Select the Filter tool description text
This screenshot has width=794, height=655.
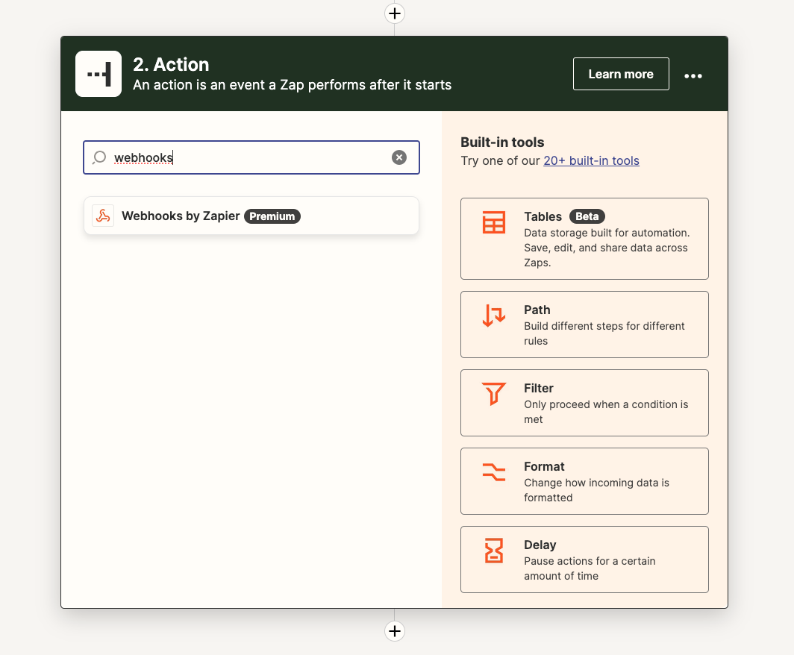coord(606,412)
